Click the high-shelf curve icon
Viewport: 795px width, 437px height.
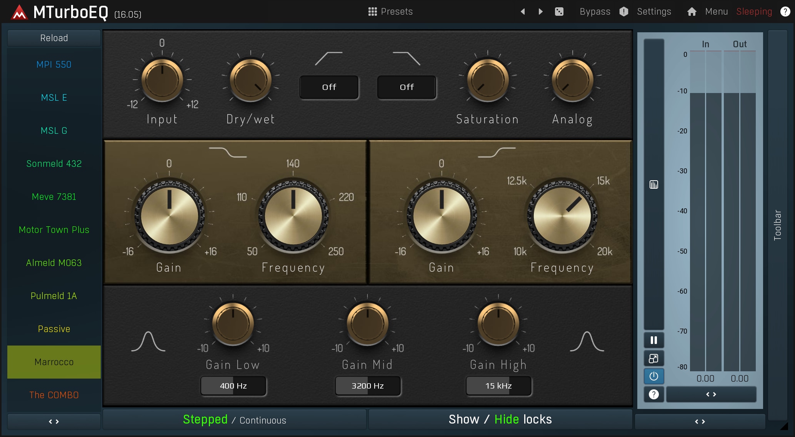(497, 152)
